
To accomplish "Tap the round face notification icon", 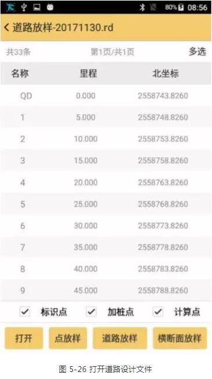I will coord(50,7).
